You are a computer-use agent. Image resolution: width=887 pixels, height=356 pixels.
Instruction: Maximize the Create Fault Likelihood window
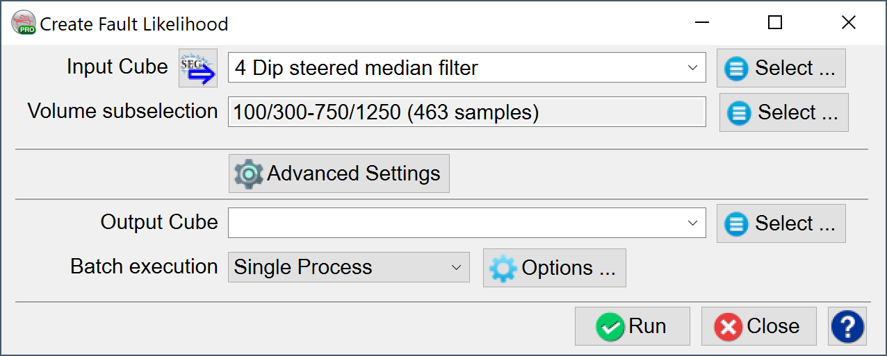[775, 23]
